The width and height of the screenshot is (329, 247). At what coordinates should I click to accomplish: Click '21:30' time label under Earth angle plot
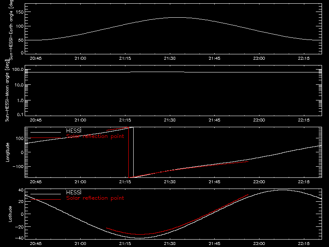[x=170, y=58]
